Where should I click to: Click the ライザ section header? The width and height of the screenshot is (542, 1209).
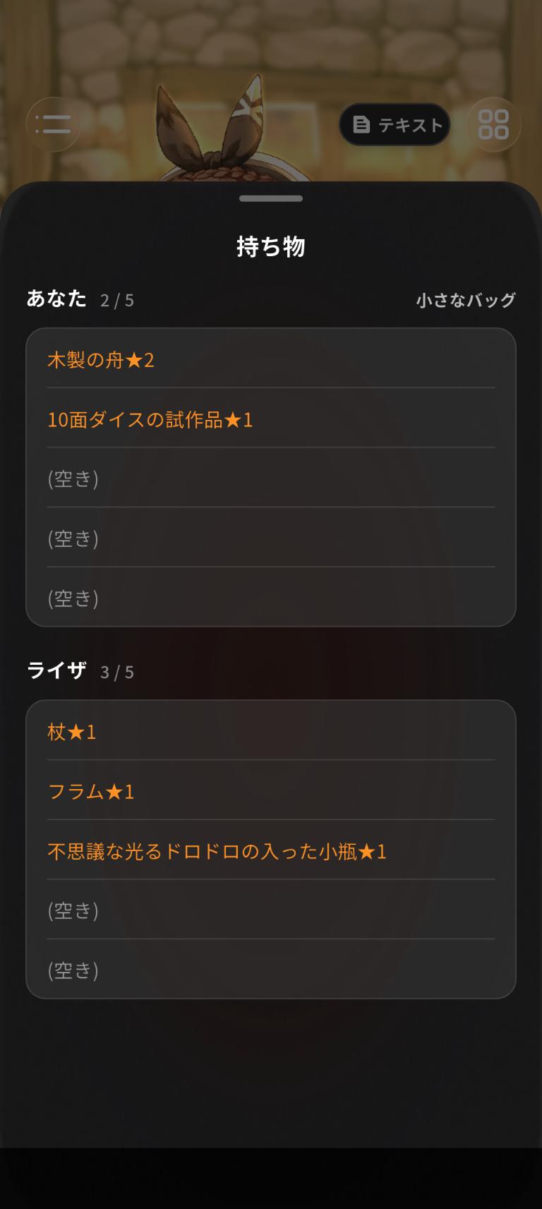coord(56,670)
